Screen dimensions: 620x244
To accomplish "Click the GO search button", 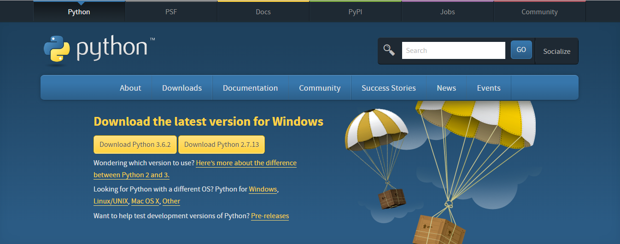I will pos(521,50).
